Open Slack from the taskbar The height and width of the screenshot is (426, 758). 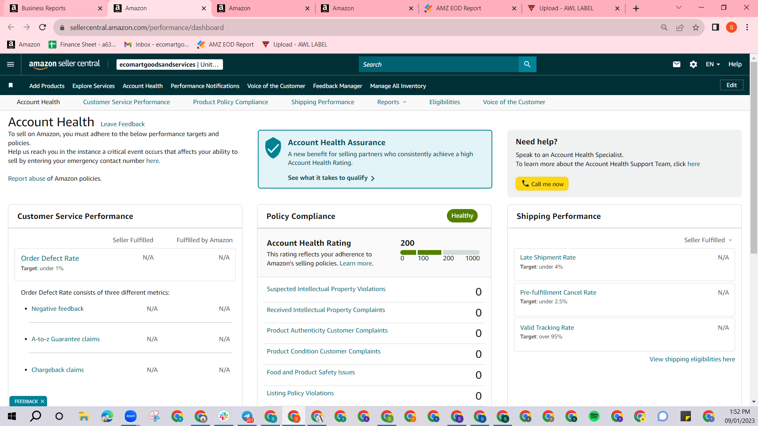tap(224, 416)
